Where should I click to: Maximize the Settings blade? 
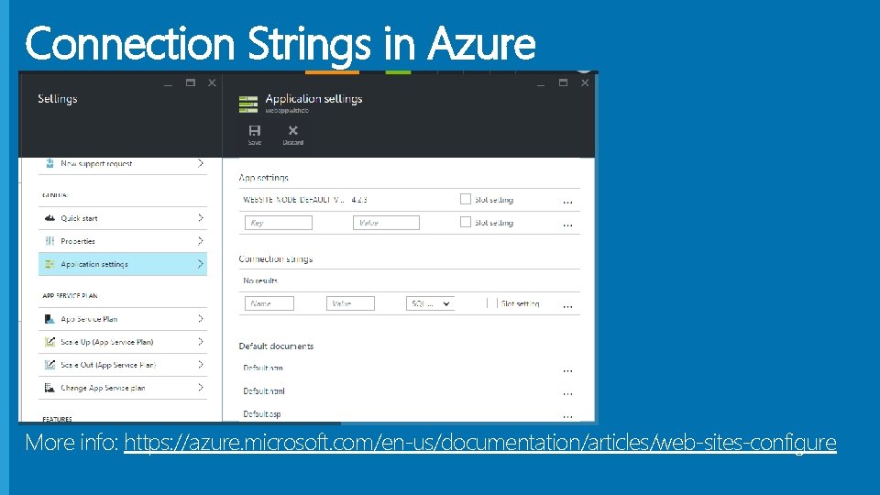[191, 83]
